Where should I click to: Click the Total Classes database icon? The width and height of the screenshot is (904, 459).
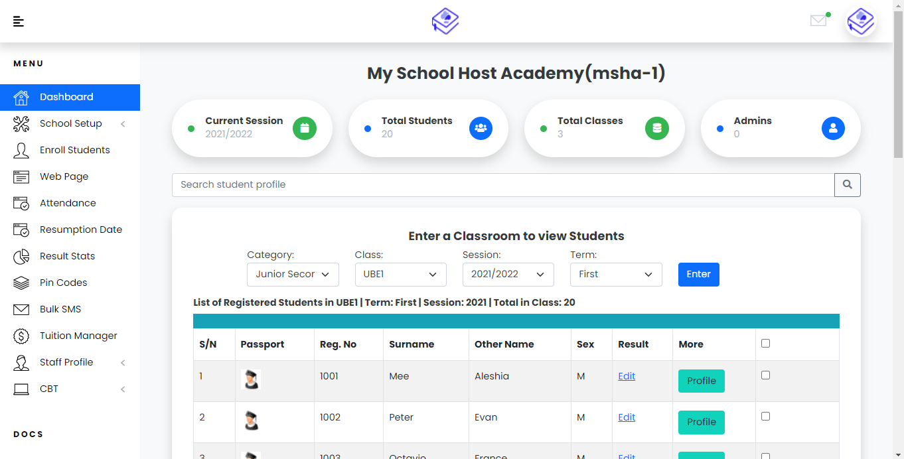657,128
